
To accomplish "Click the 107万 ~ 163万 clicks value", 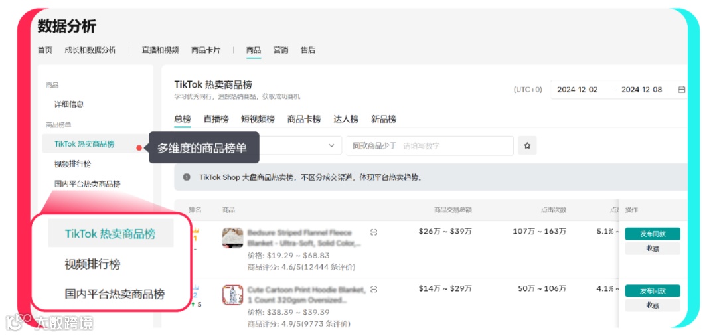I will pos(540,232).
